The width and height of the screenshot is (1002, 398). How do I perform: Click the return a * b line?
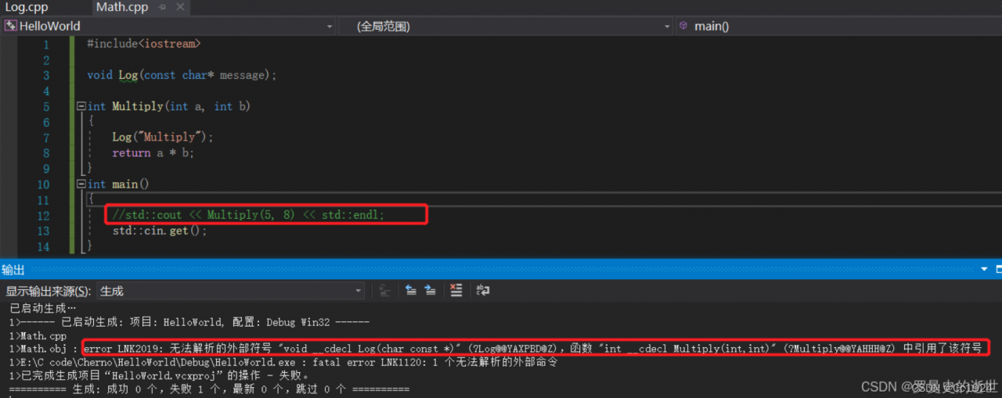pos(153,152)
